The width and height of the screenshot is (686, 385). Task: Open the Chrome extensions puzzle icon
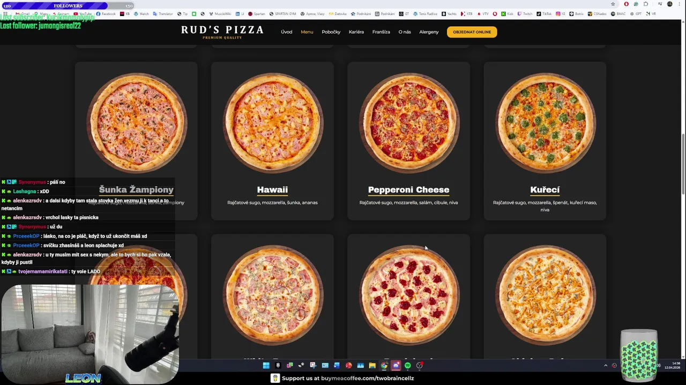646,4
